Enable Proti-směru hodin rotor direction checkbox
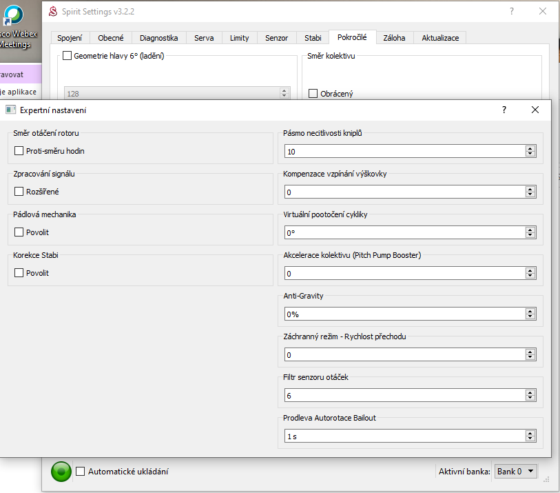The image size is (560, 493). tap(19, 151)
